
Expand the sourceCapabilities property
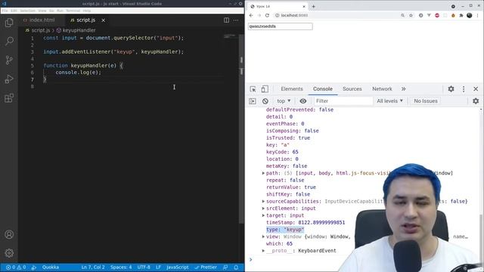click(263, 202)
